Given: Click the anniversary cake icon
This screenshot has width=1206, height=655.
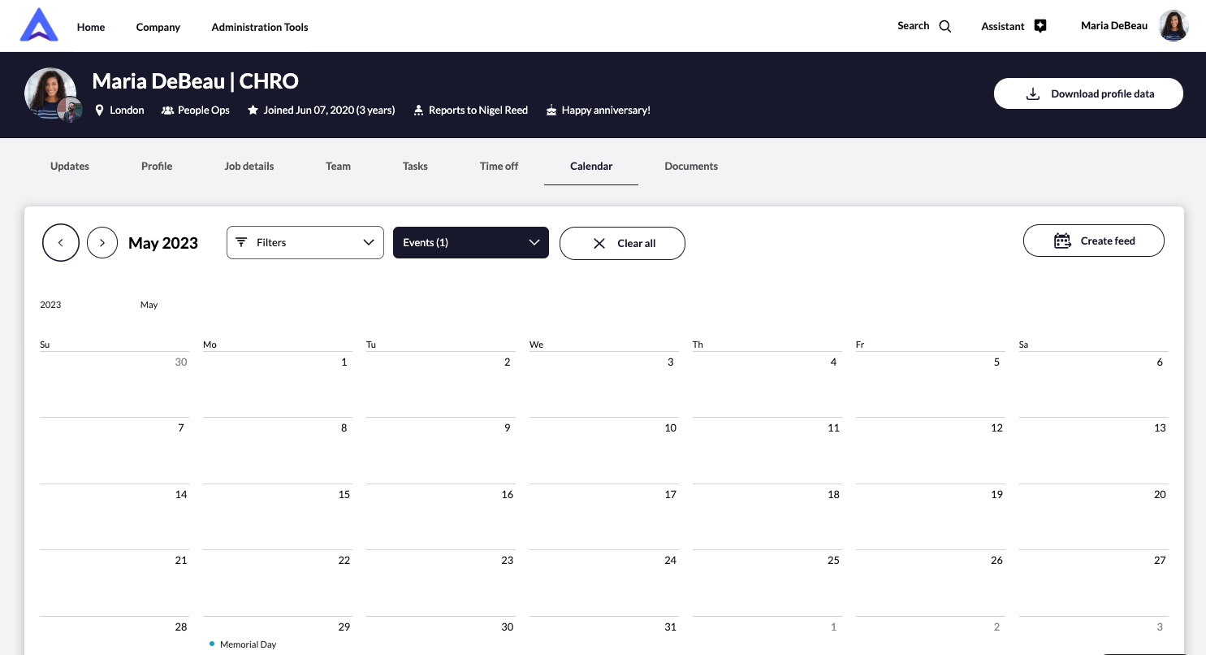Looking at the screenshot, I should (x=551, y=111).
